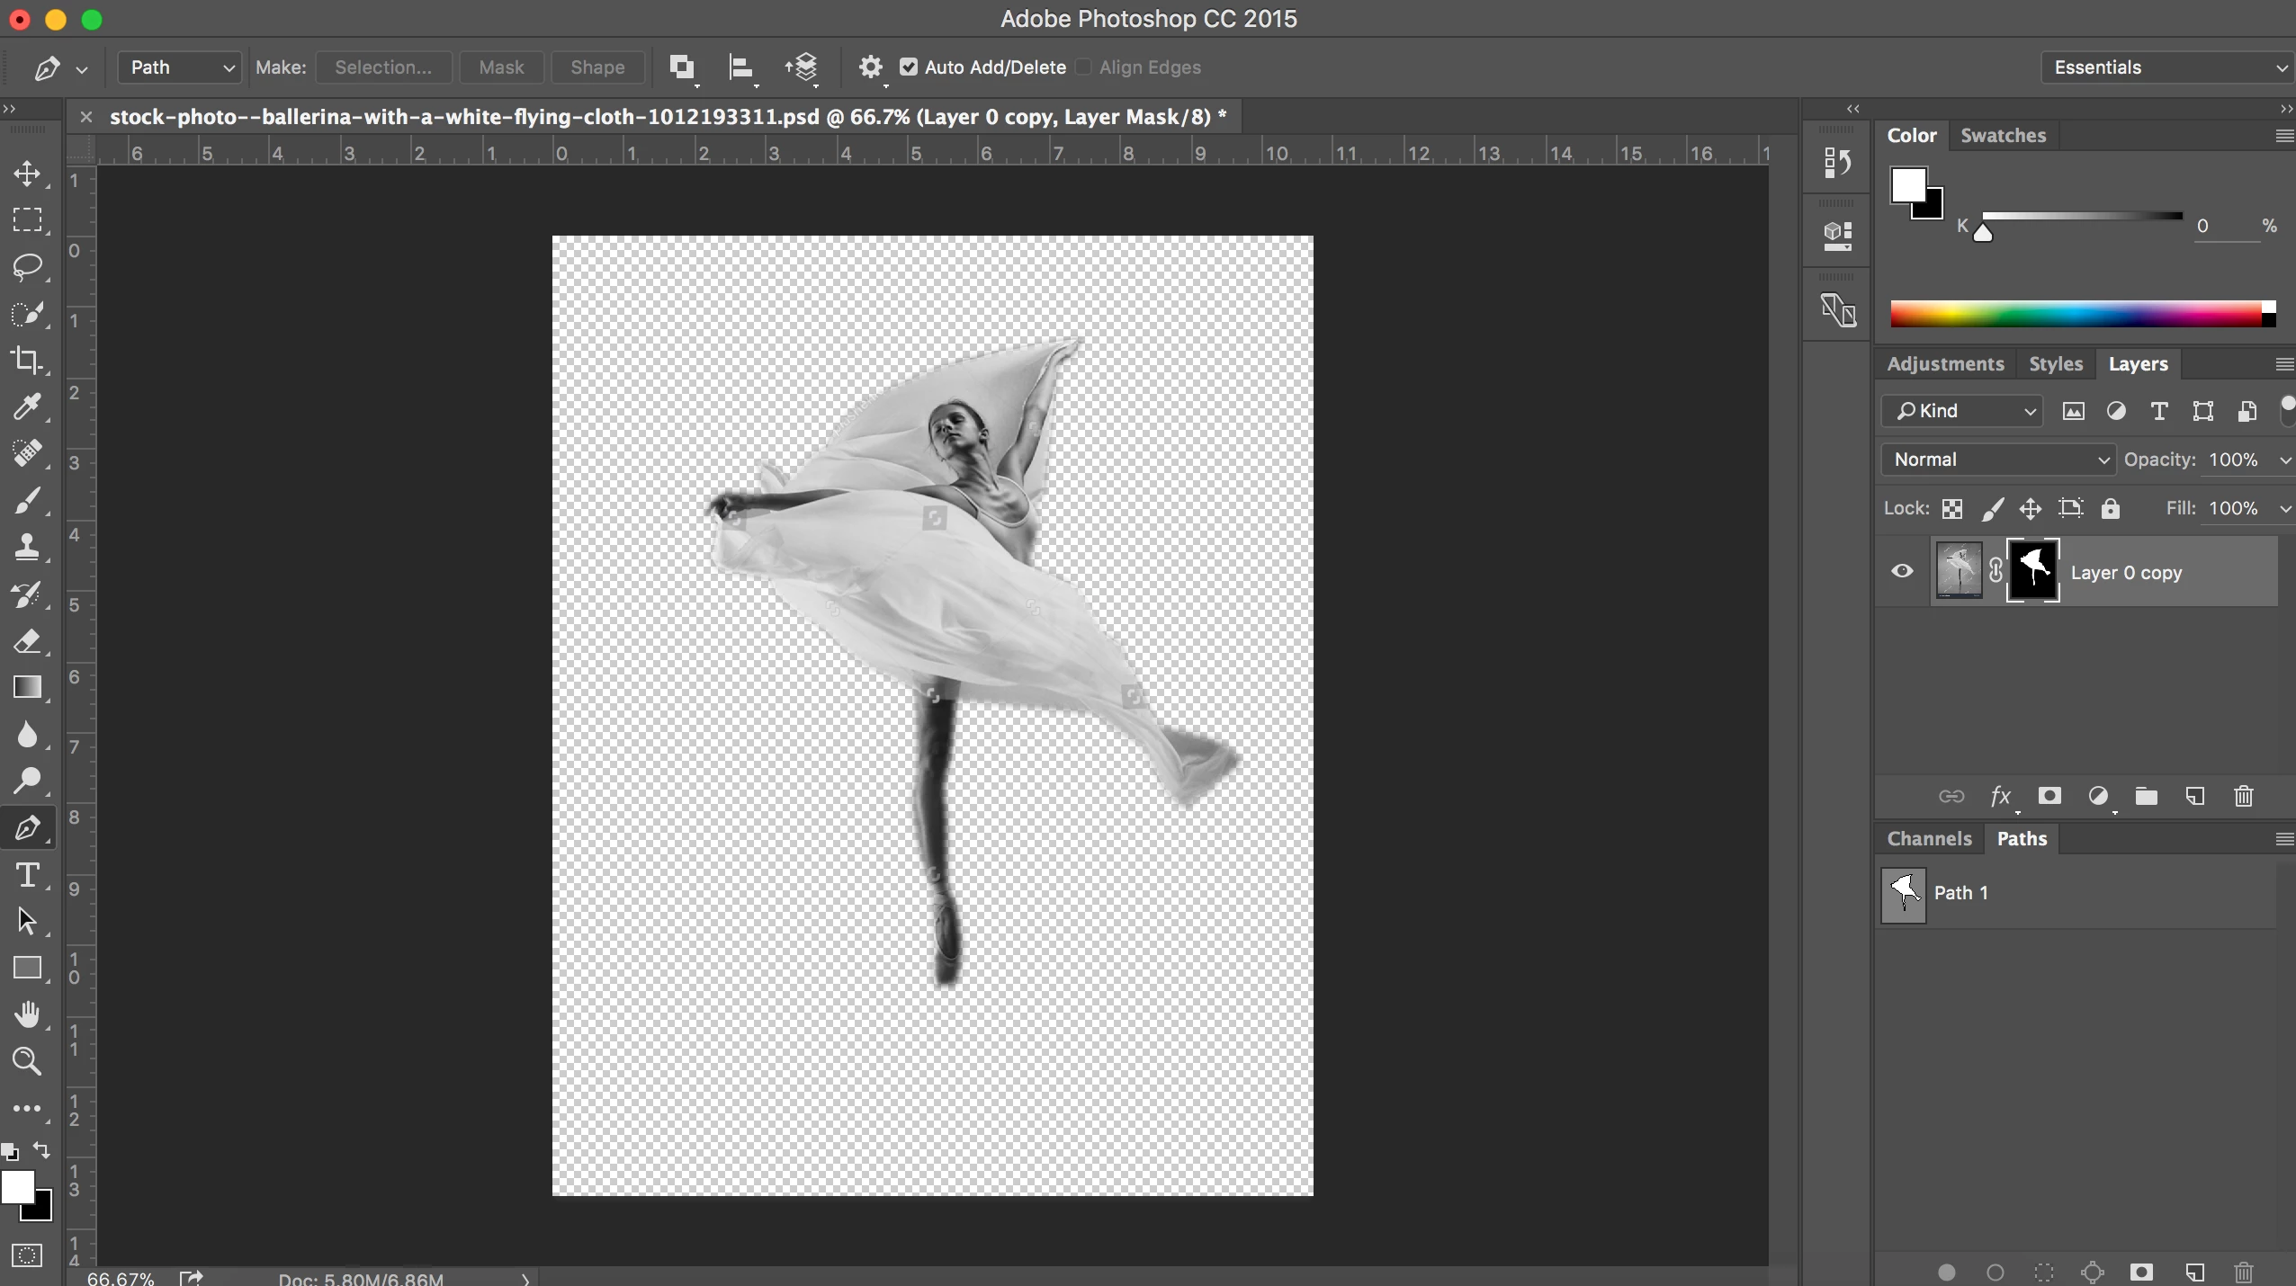Image resolution: width=2296 pixels, height=1286 pixels.
Task: Toggle Auto Add/Delete checkbox
Action: point(909,67)
